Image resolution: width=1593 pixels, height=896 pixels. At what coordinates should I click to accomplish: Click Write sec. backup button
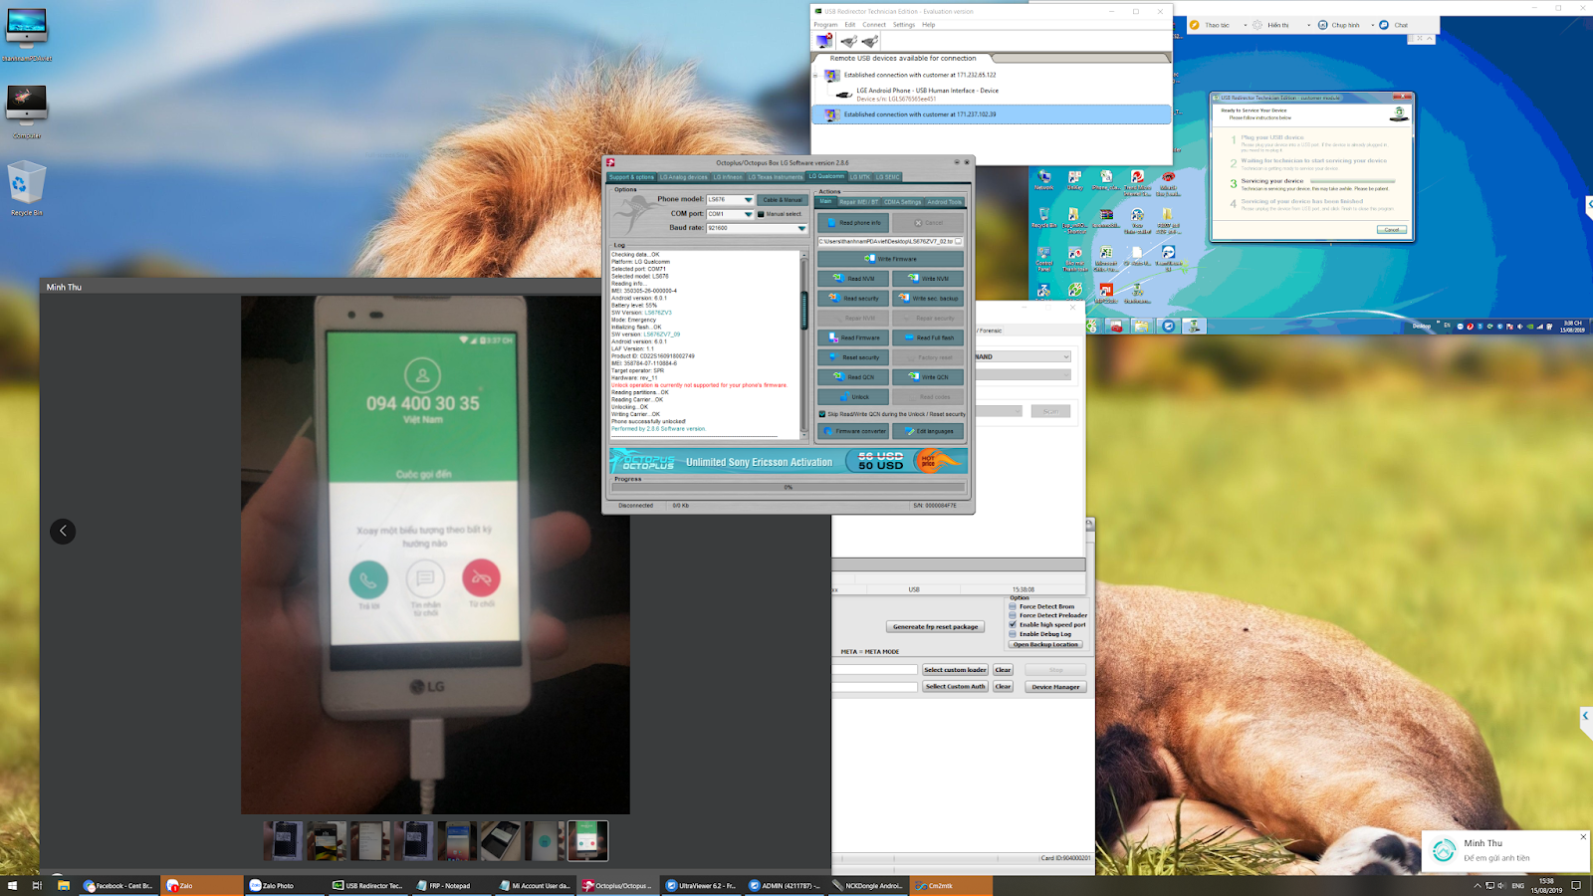coord(928,298)
